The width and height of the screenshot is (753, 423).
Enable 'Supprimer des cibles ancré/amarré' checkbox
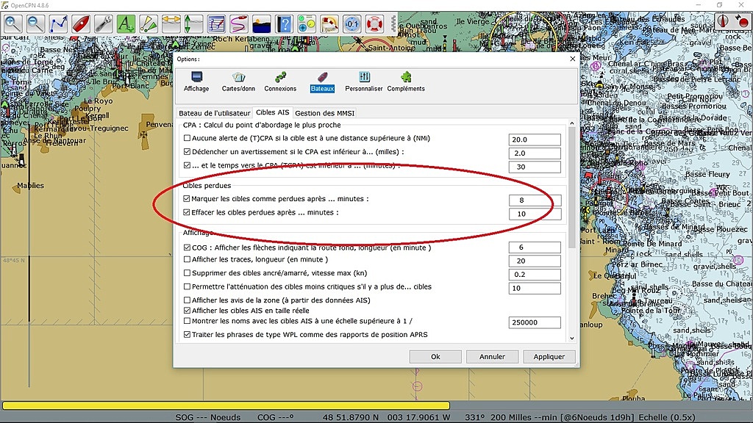click(187, 273)
